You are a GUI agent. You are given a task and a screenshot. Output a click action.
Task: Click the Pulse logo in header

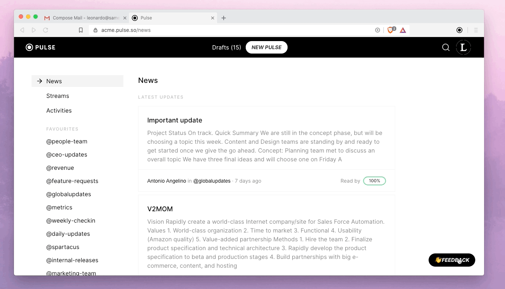tap(40, 47)
